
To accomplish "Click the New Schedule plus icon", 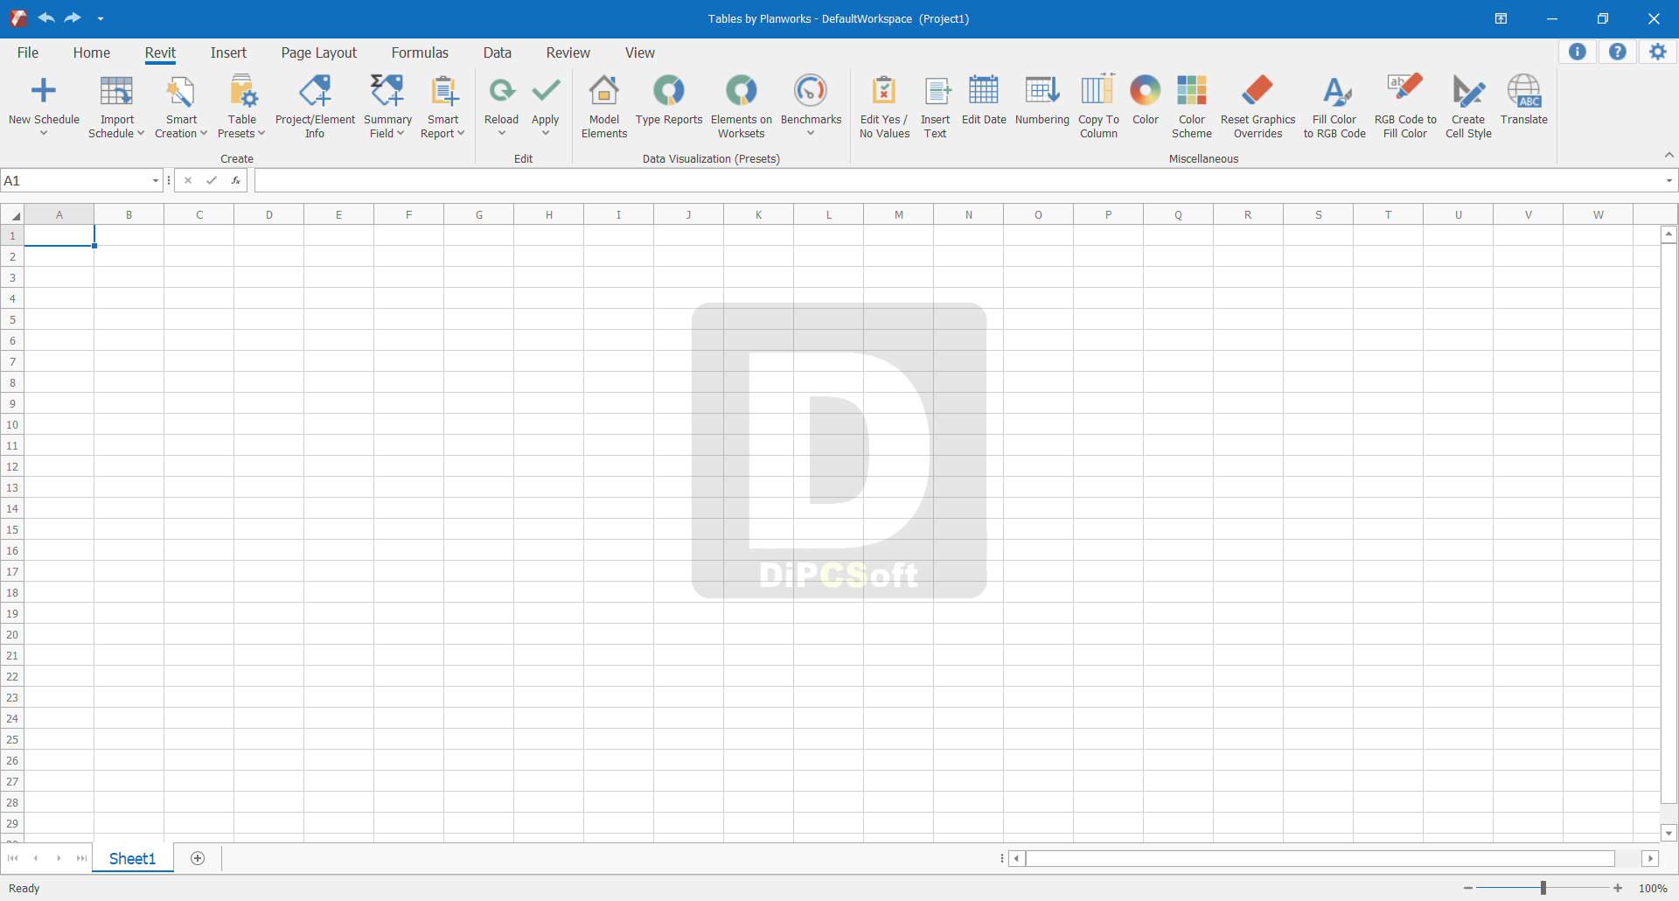I will tap(44, 91).
